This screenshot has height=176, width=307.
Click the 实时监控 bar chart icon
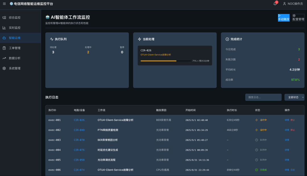click(4, 28)
